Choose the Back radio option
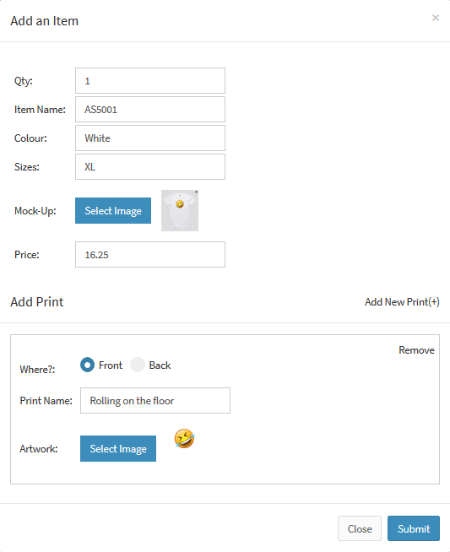 tap(138, 365)
